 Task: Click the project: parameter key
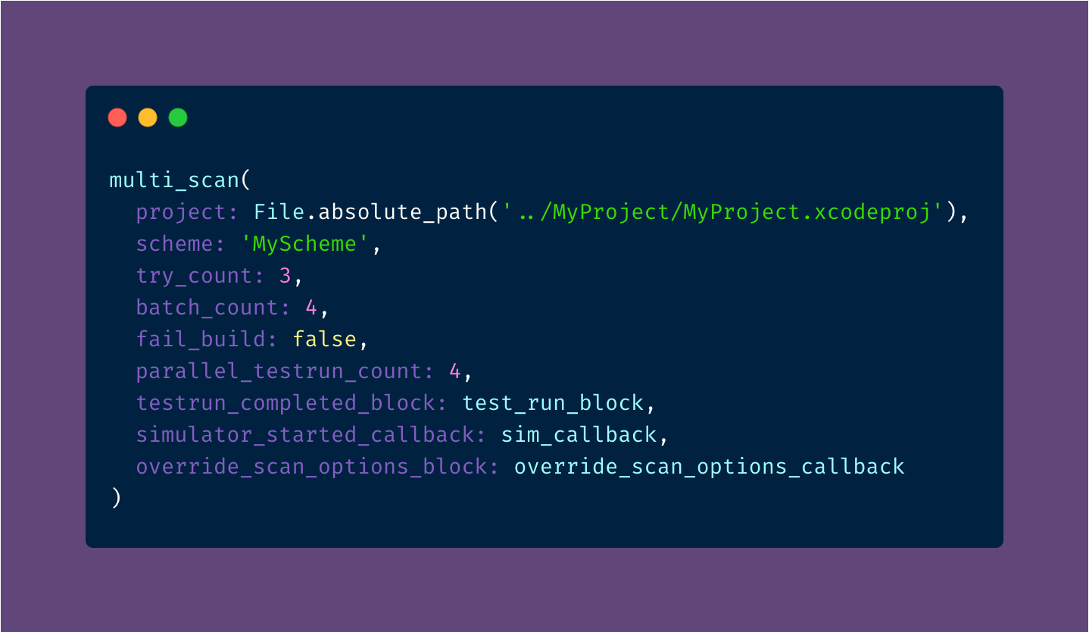point(187,212)
